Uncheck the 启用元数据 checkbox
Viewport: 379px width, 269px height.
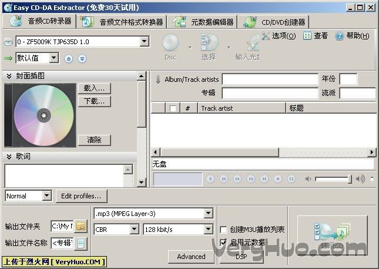(x=223, y=242)
